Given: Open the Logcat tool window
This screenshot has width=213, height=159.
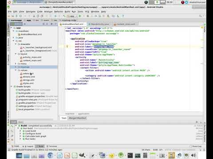Looking at the screenshot, I should tap(28, 146).
